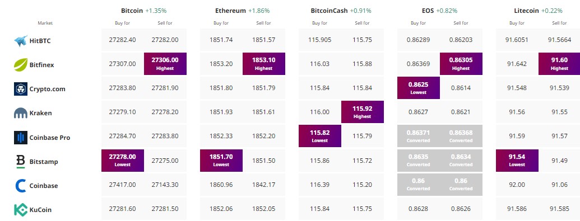This screenshot has width=580, height=221.
Task: Click Bitfinex highest Bitcoin sell price 27306.00
Action: [x=165, y=64]
